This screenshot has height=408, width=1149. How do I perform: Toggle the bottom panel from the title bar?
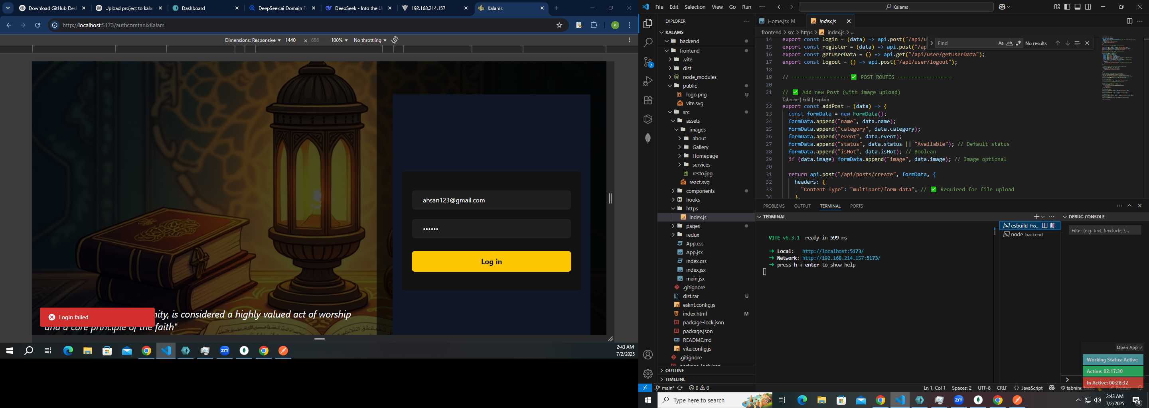coord(1078,7)
